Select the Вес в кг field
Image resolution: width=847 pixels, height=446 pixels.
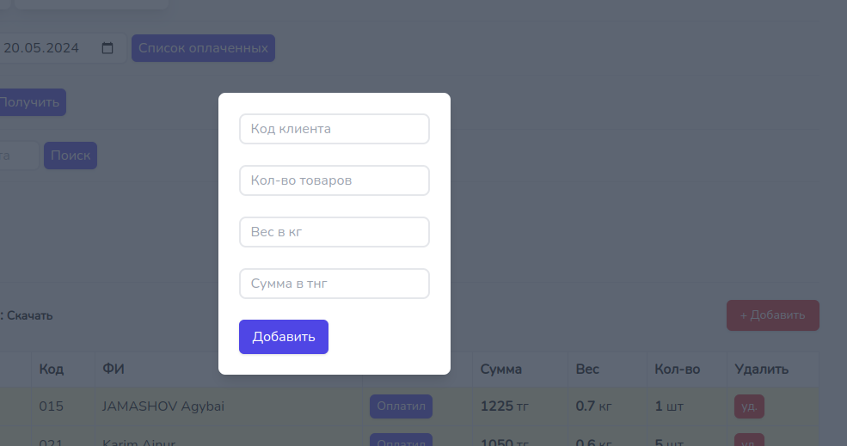click(334, 232)
